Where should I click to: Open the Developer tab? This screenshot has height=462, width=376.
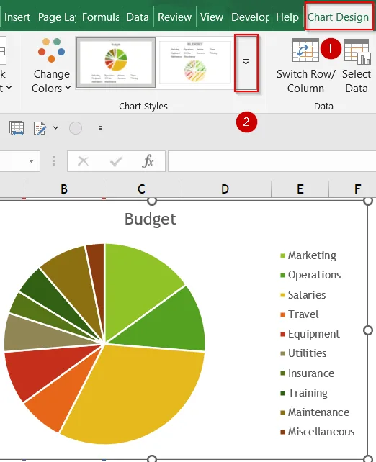pos(250,17)
